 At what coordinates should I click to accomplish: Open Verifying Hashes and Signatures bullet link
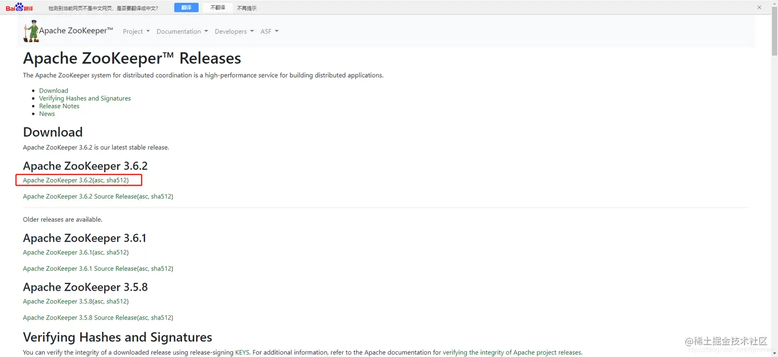pyautogui.click(x=85, y=98)
